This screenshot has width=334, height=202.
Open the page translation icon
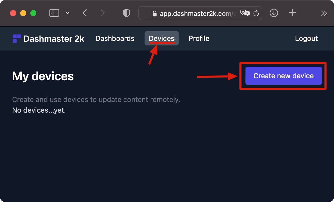(x=244, y=13)
